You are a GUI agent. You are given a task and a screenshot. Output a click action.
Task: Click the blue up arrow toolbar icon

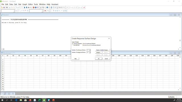click(x=24, y=8)
